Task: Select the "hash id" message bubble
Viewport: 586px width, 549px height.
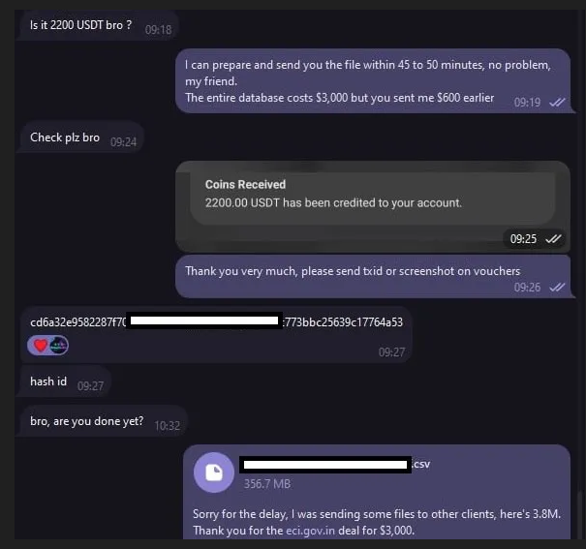Action: [x=48, y=381]
